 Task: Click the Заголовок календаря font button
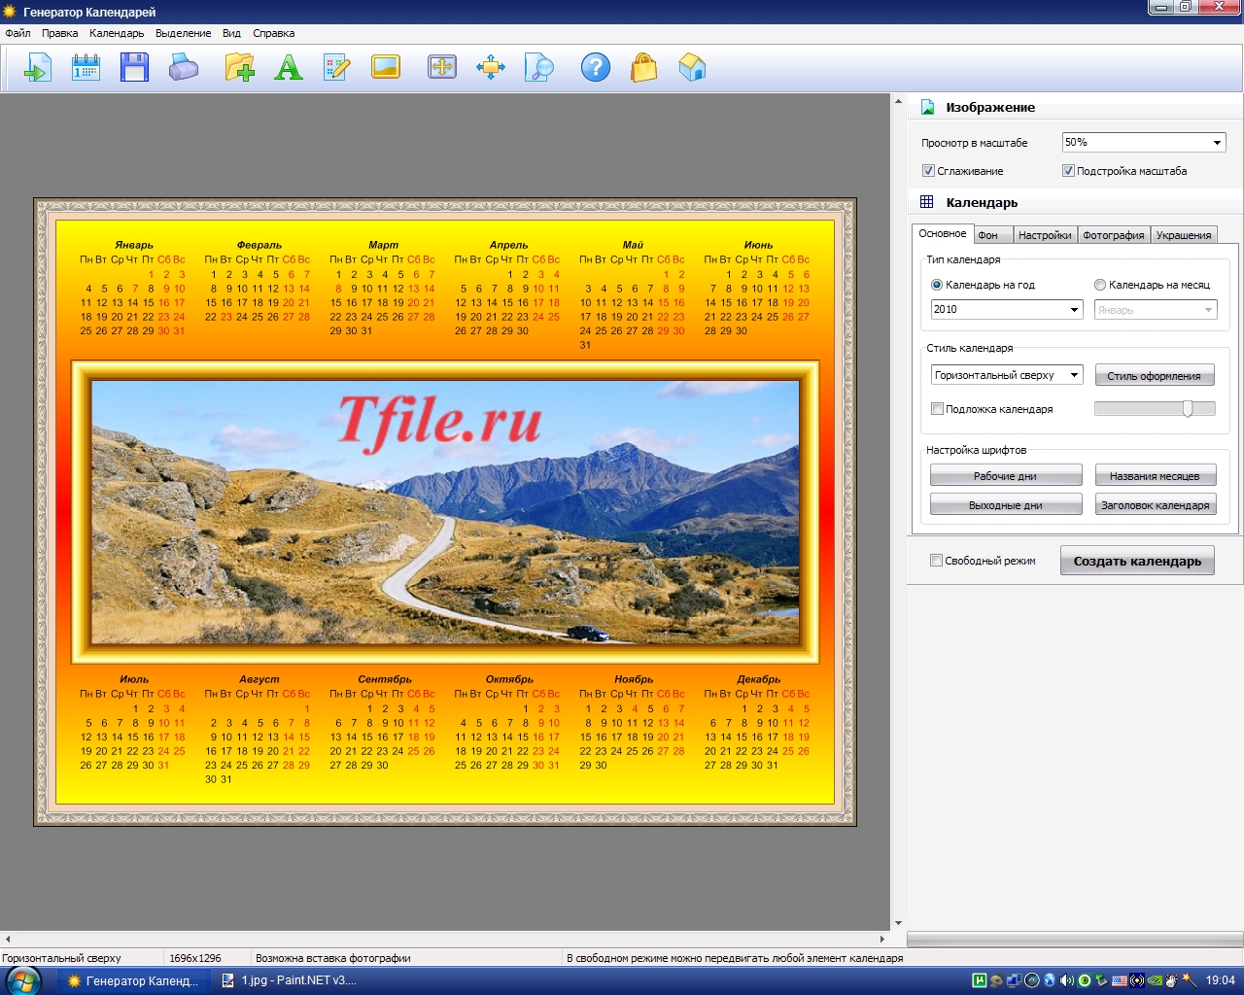pos(1156,505)
